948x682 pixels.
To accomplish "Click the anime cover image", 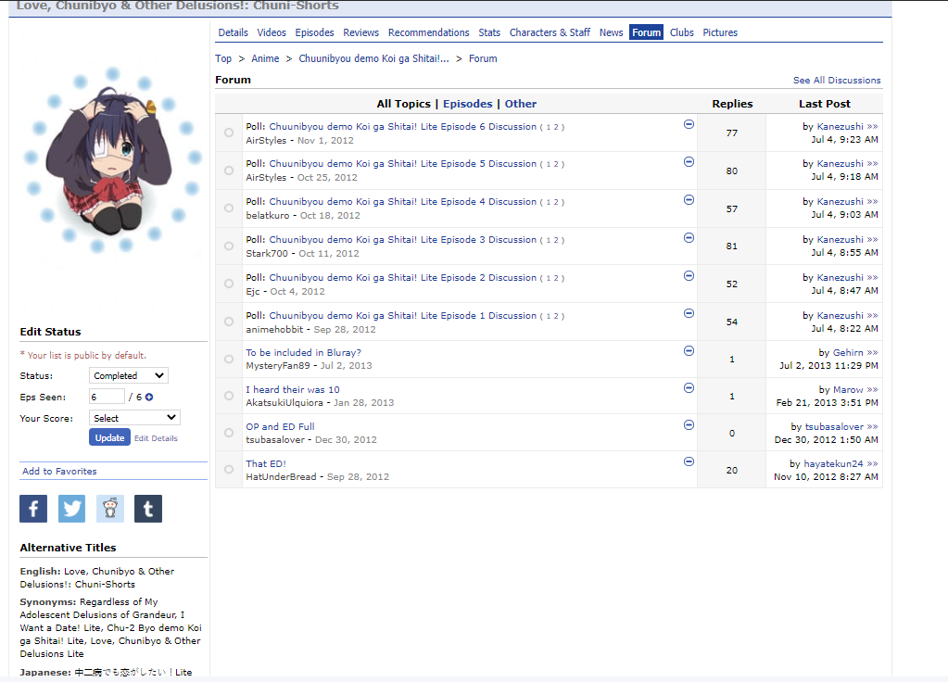I will click(112, 160).
